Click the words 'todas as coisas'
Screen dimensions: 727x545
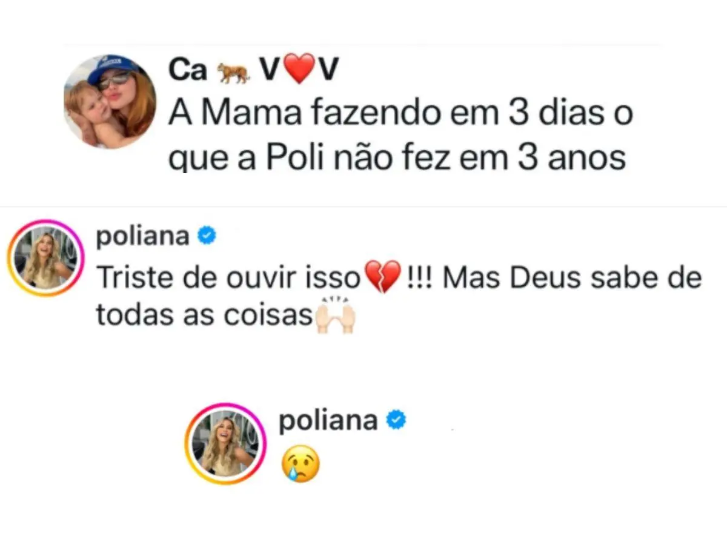[x=204, y=315]
